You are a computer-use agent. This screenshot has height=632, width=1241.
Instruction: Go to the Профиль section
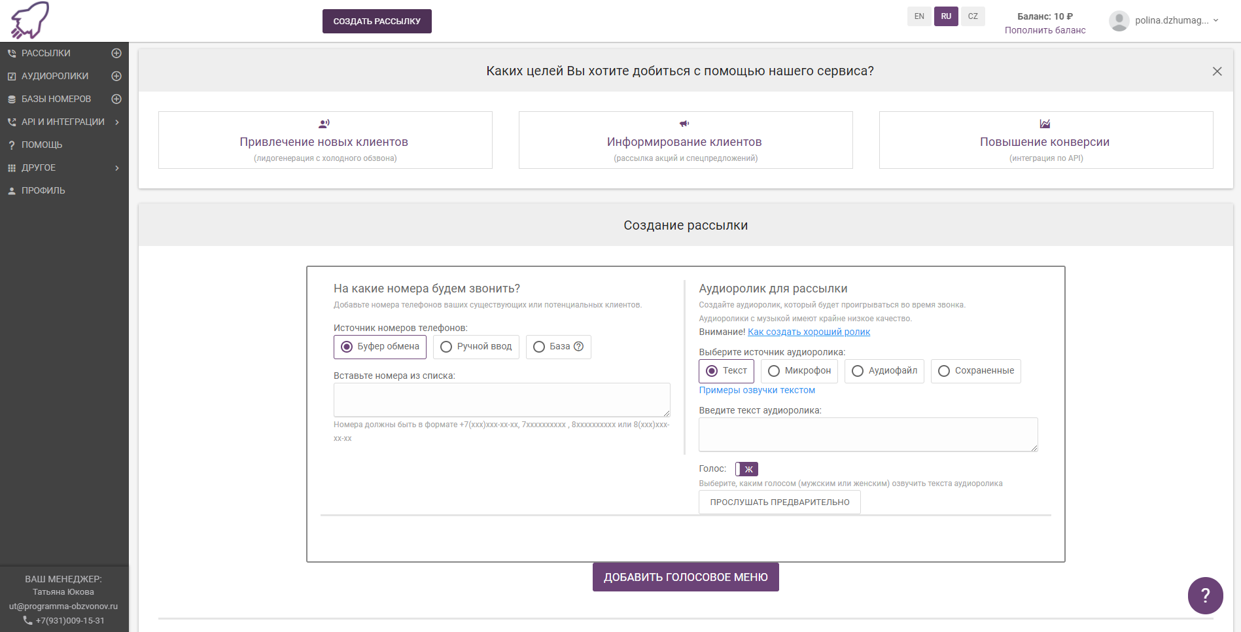coord(43,190)
